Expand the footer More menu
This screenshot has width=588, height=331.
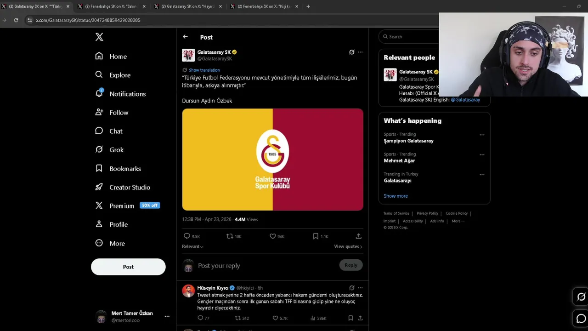[458, 221]
